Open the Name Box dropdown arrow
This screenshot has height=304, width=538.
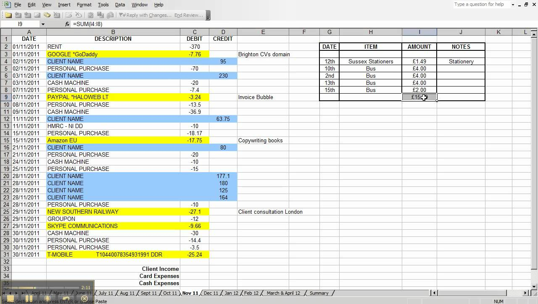coord(43,24)
